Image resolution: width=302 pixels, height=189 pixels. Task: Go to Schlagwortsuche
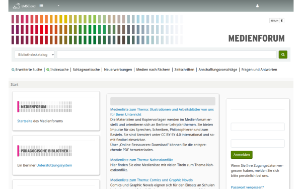tap(86, 70)
